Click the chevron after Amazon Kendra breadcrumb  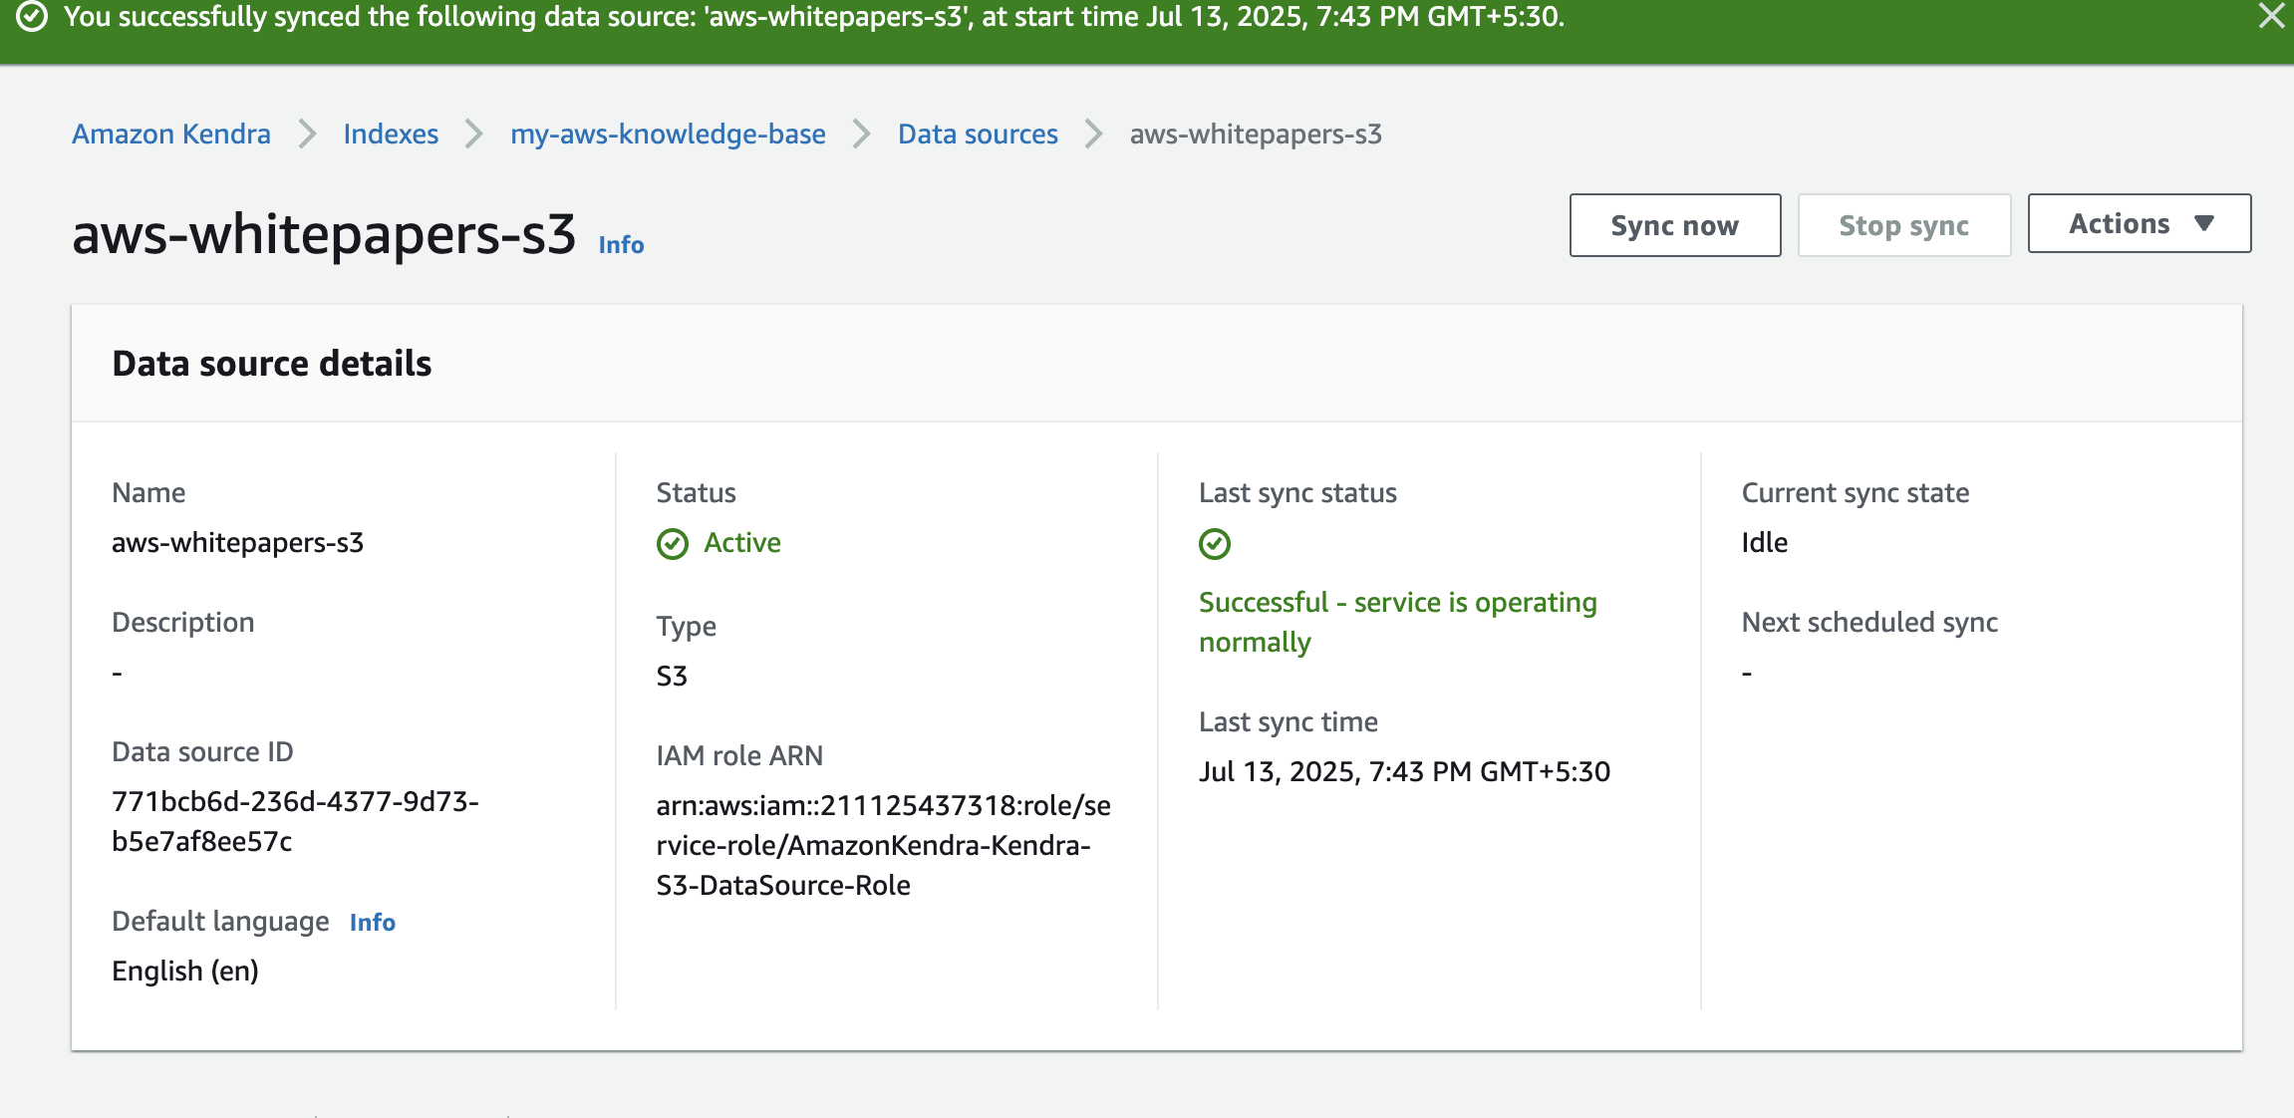[x=307, y=135]
